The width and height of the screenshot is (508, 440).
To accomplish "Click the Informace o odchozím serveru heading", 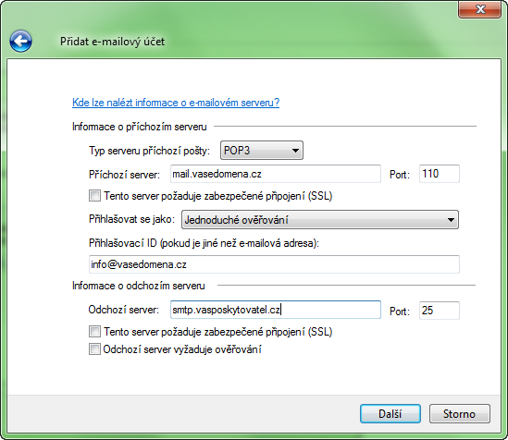I will coord(139,286).
